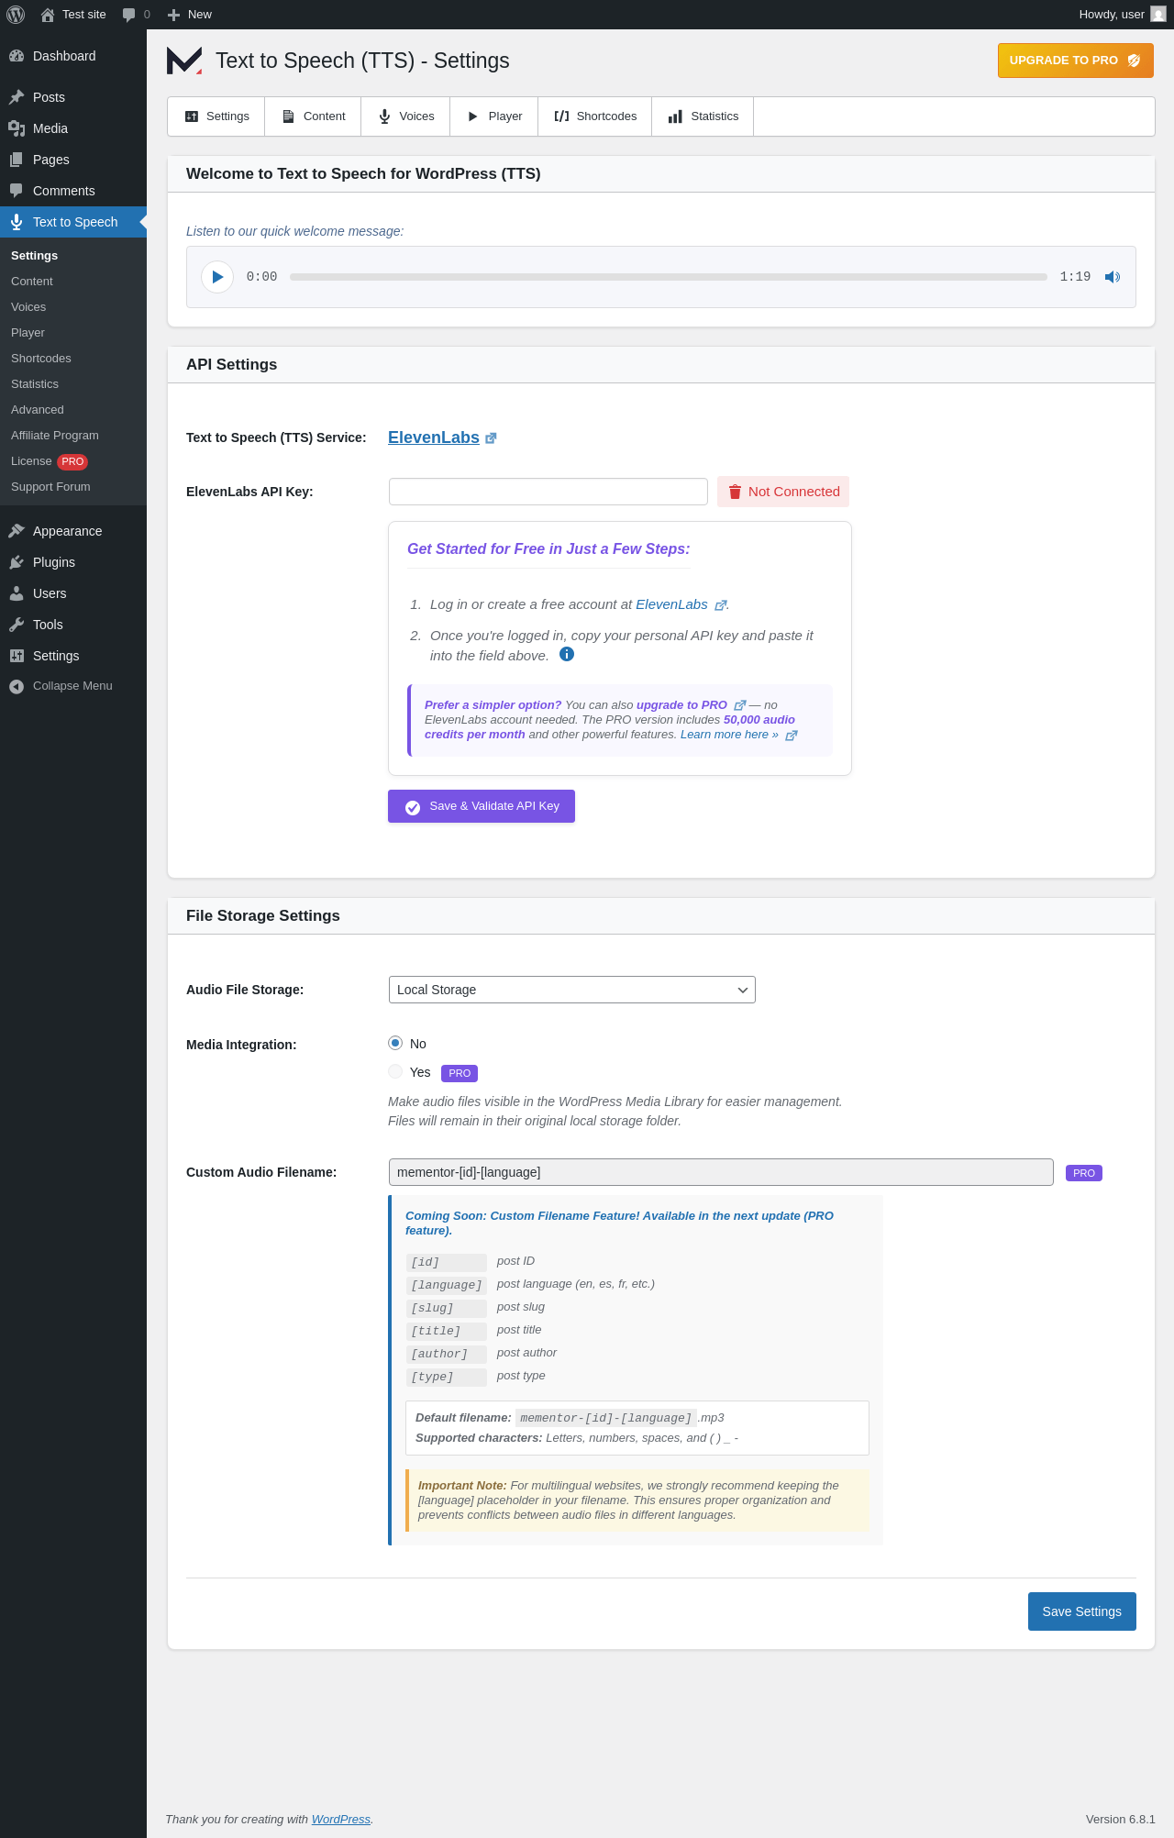1174x1838 pixels.
Task: Click PRO badge beside filename field
Action: (1084, 1173)
